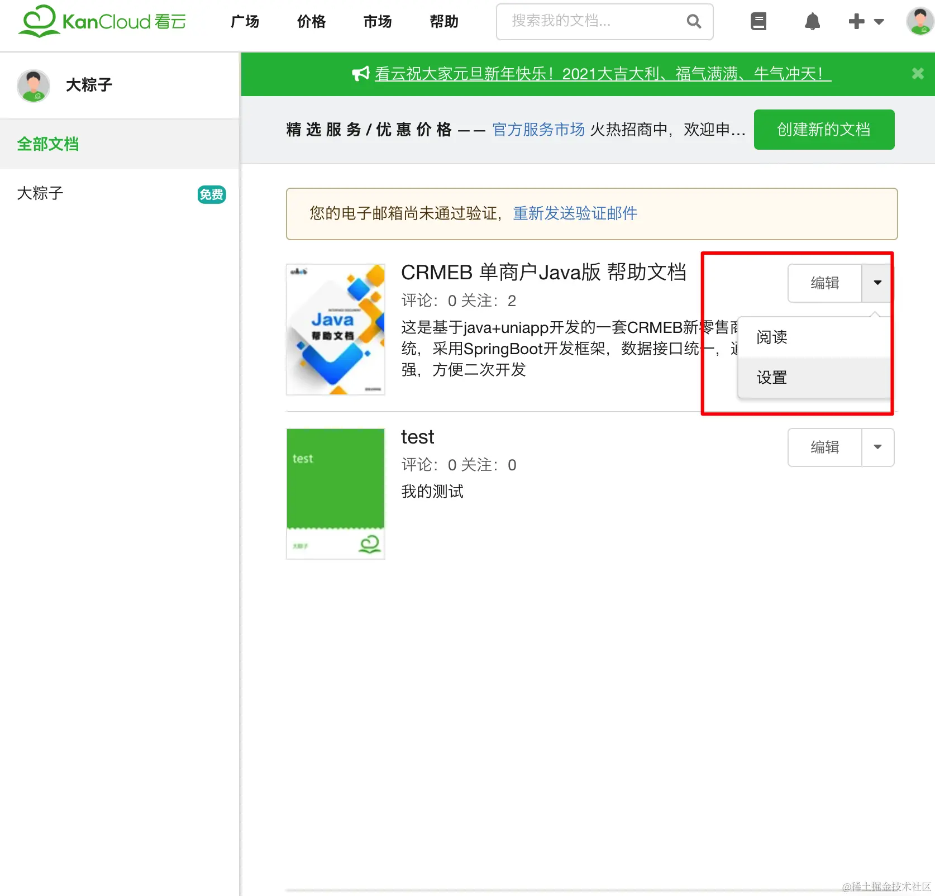Click the 创建新的文档 button
Image resolution: width=935 pixels, height=896 pixels.
click(824, 130)
